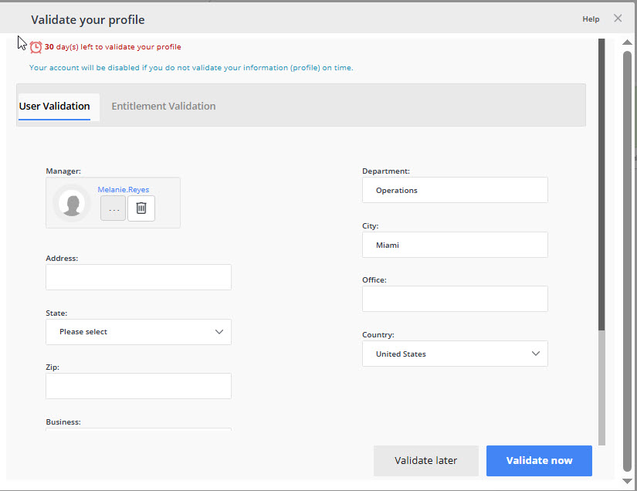Open the Country dropdown showing United States

point(455,353)
